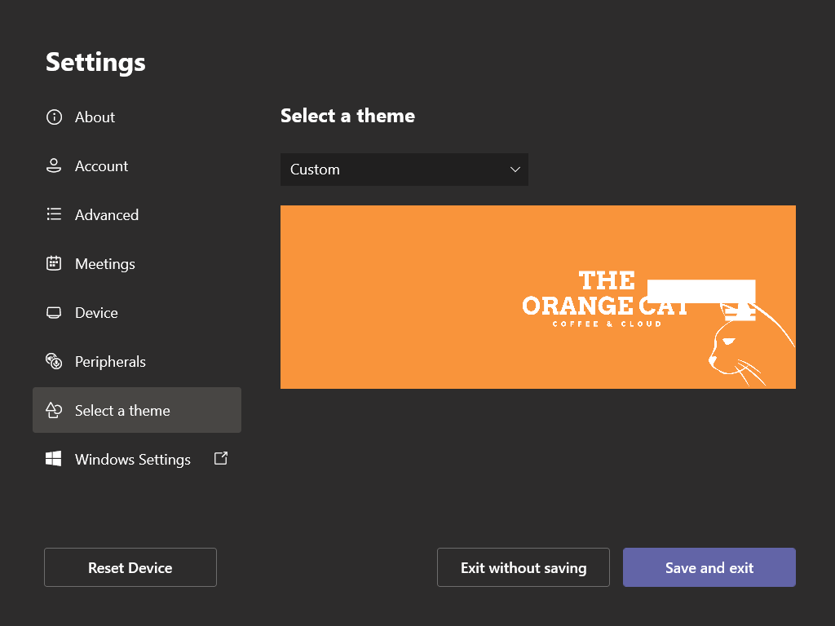835x626 pixels.
Task: Click the Windows logo icon
Action: click(x=53, y=459)
